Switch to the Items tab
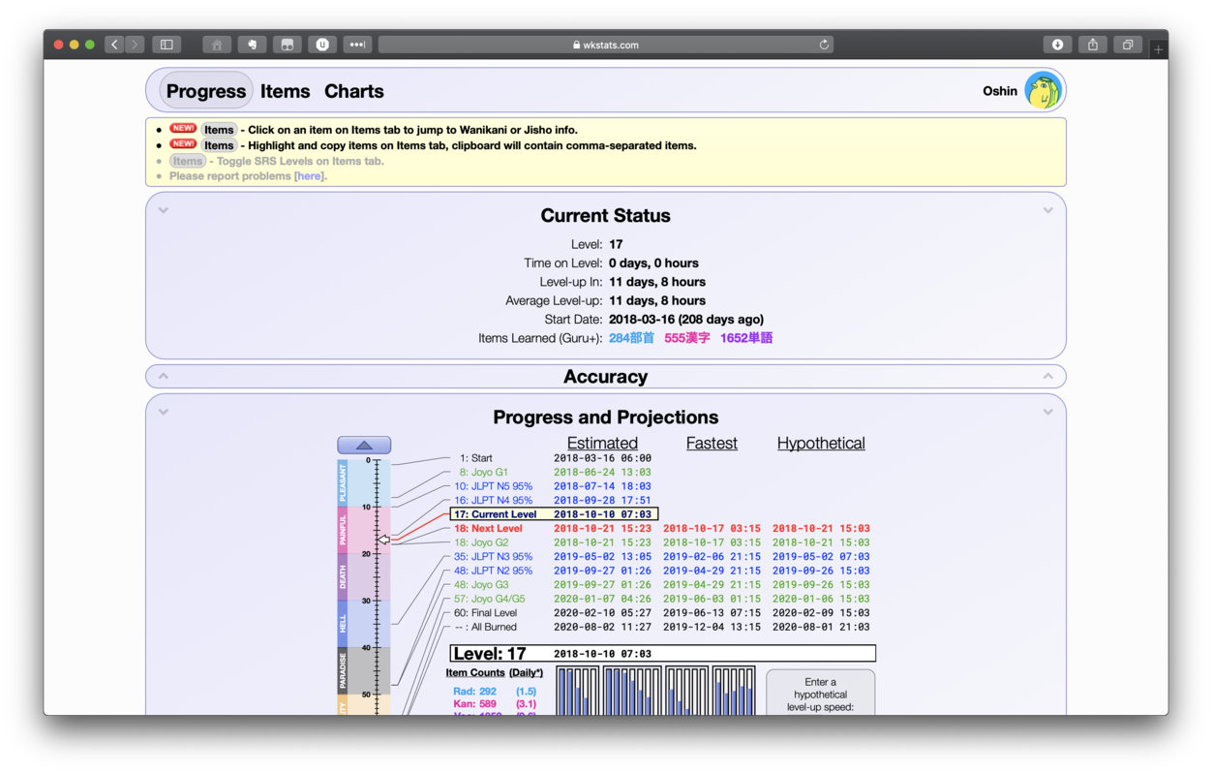1212x773 pixels. (286, 91)
